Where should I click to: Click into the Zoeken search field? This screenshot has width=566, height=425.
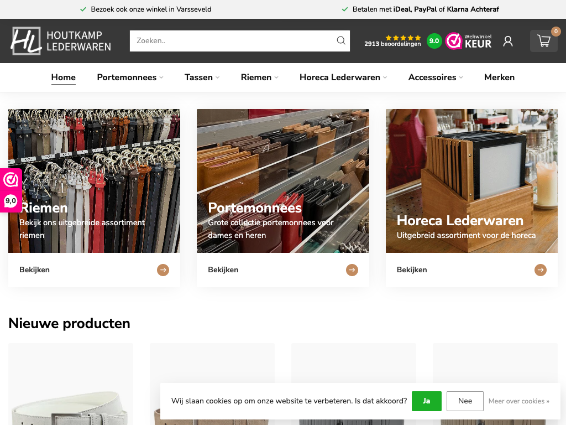232,40
